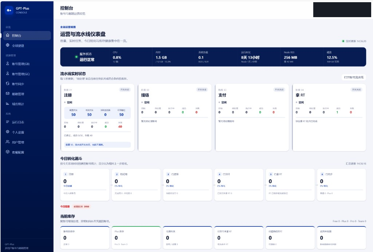Viewport: 373px width, 252px height.
Task: Go to 用户管理 page
Action: (26, 142)
